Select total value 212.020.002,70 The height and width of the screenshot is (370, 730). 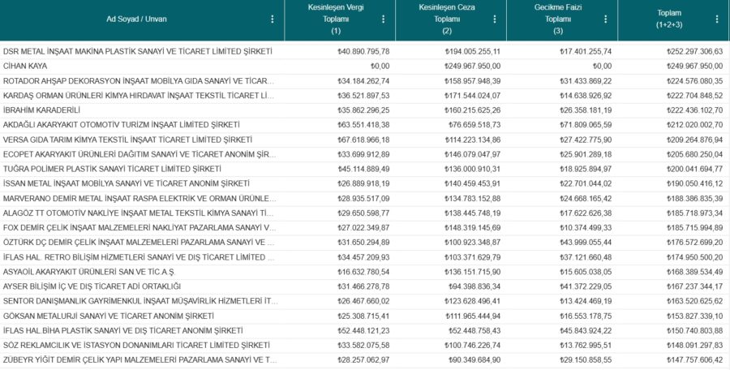coord(694,125)
